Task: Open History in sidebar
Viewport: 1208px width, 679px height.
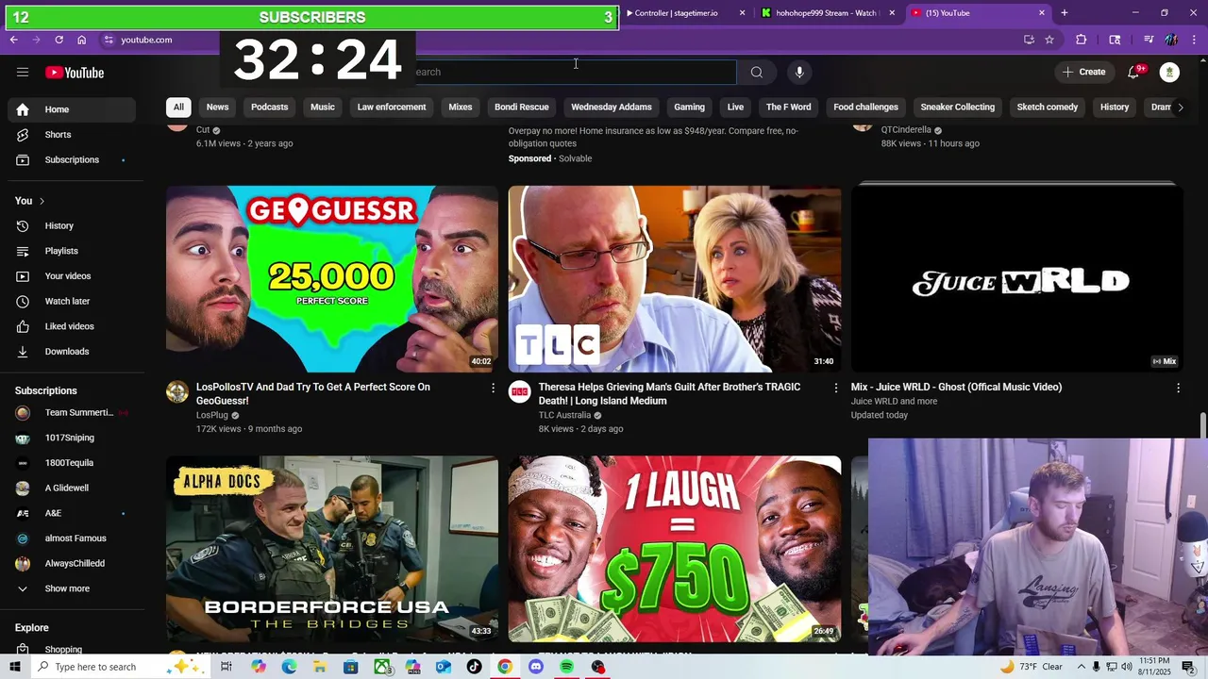Action: tap(71, 226)
